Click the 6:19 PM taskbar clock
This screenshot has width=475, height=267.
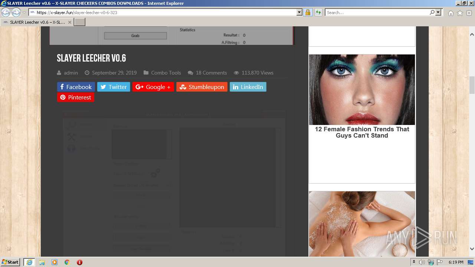(456, 262)
